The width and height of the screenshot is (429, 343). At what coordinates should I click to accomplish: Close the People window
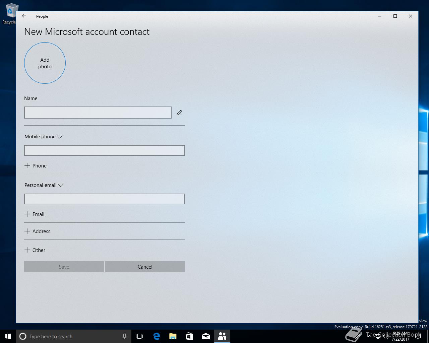pyautogui.click(x=411, y=16)
